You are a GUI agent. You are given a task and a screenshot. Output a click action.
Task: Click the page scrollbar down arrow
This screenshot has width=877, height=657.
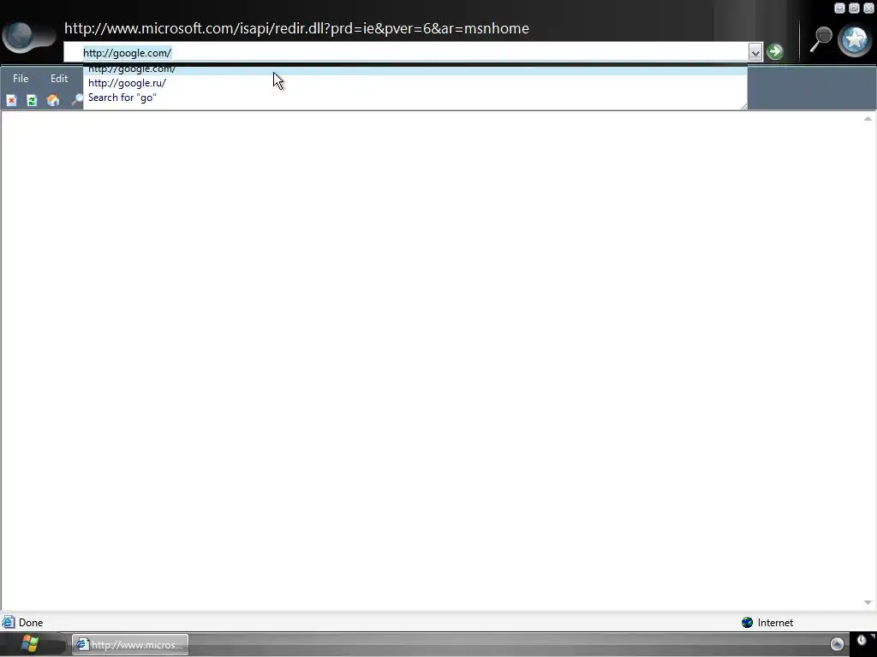868,602
